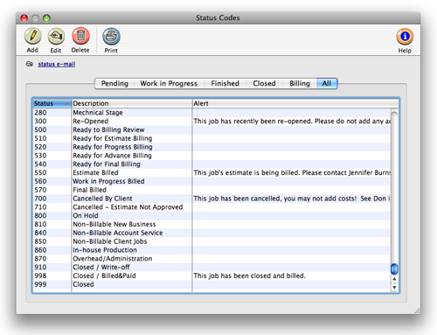Select the Estimate Billed row
Viewport: 437px width, 335px height.
point(212,172)
